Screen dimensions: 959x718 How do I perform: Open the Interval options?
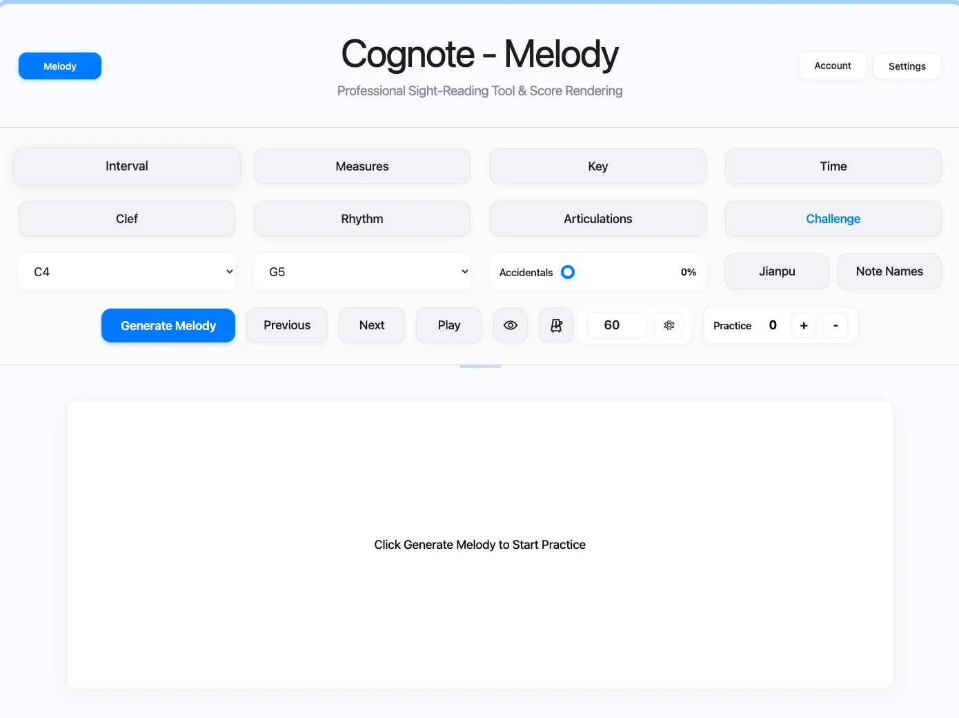click(127, 166)
